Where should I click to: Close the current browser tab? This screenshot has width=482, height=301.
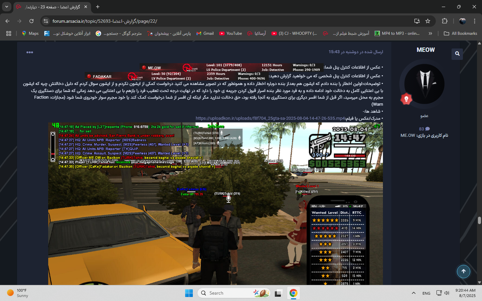86,7
